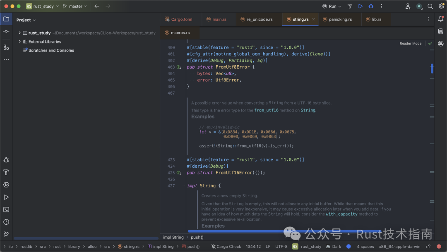Open Code With Me add-user icon
This screenshot has width=447, height=252.
pyautogui.click(x=408, y=6)
